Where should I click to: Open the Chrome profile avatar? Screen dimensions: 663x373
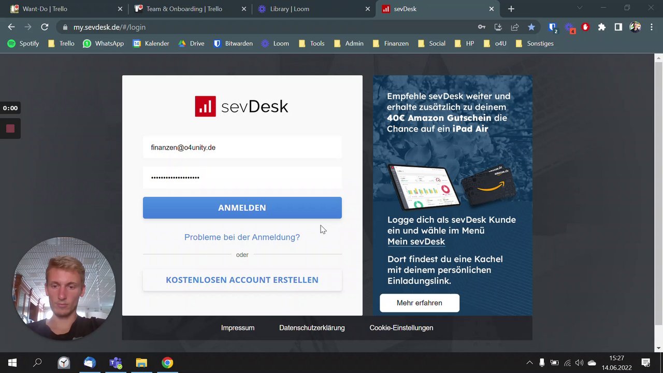(635, 27)
